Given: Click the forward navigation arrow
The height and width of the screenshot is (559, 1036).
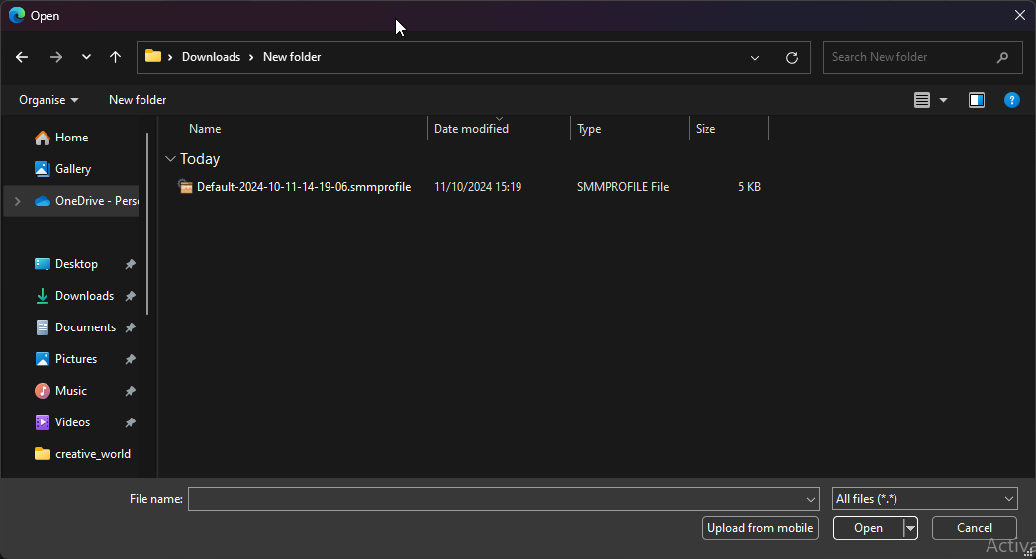Looking at the screenshot, I should [x=56, y=57].
